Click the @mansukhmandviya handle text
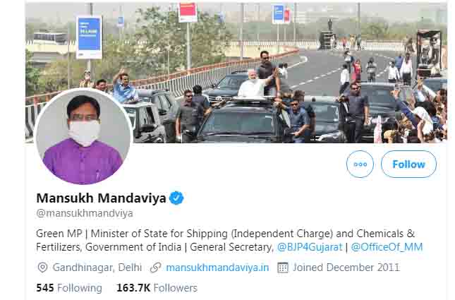This screenshot has height=300, width=455. click(85, 213)
